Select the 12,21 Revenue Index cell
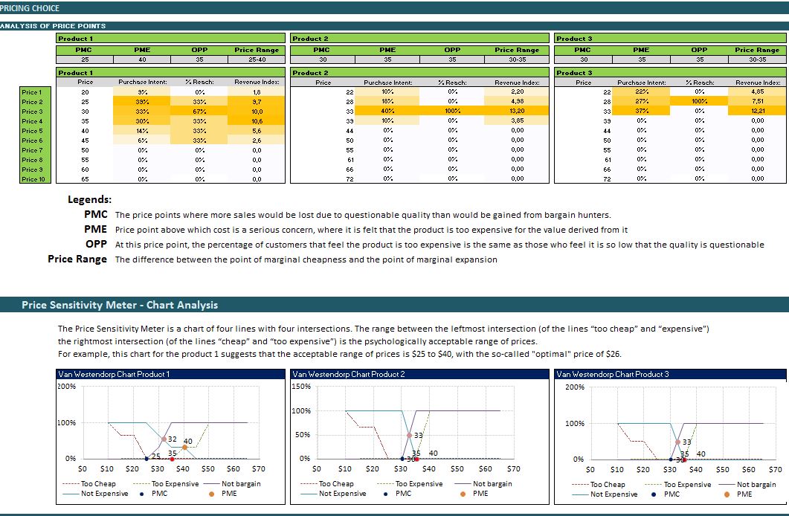 [757, 112]
